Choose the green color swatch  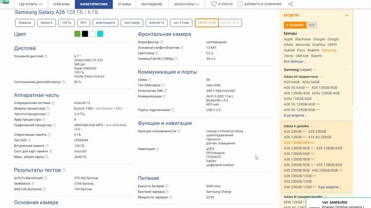[77, 34]
